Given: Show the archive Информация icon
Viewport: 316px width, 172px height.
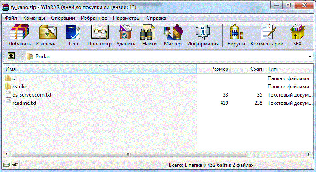Looking at the screenshot, I should click(203, 32).
